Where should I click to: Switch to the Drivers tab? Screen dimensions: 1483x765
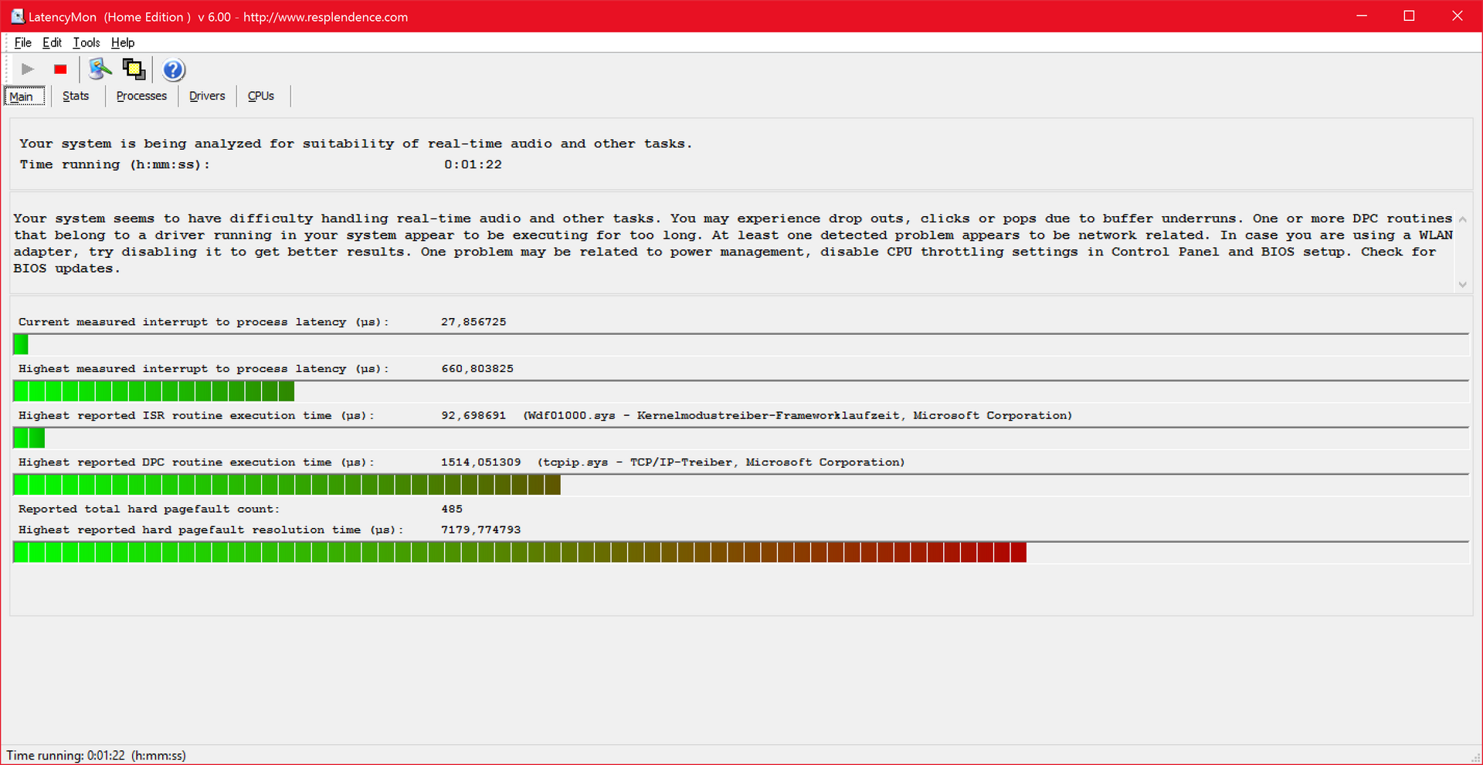[207, 96]
